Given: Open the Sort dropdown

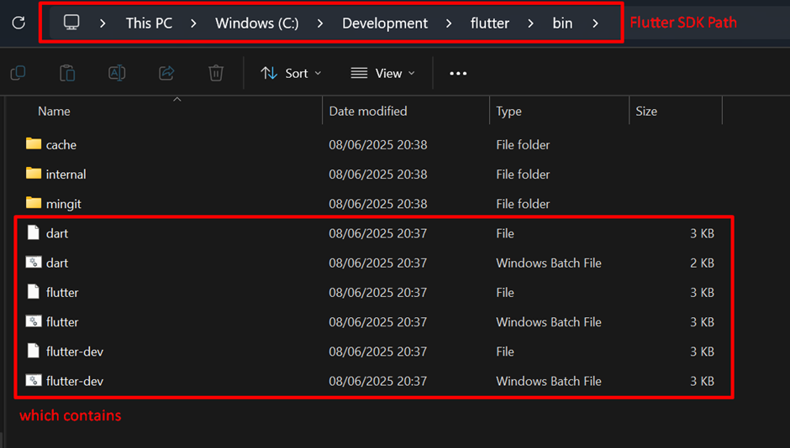Looking at the screenshot, I should [x=291, y=74].
